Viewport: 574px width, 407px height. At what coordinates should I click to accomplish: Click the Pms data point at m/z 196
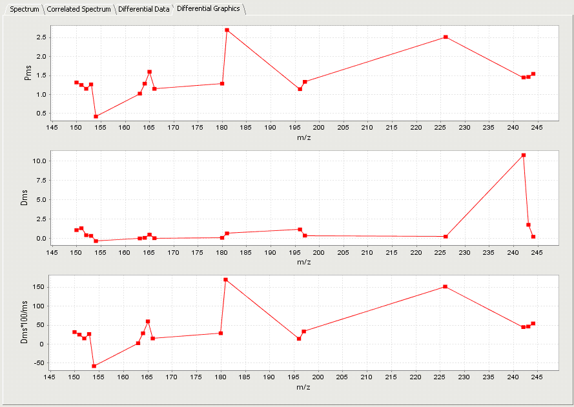tap(300, 89)
